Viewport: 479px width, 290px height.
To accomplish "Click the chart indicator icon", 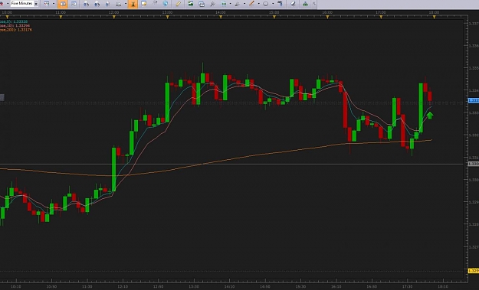I will [x=119, y=4].
